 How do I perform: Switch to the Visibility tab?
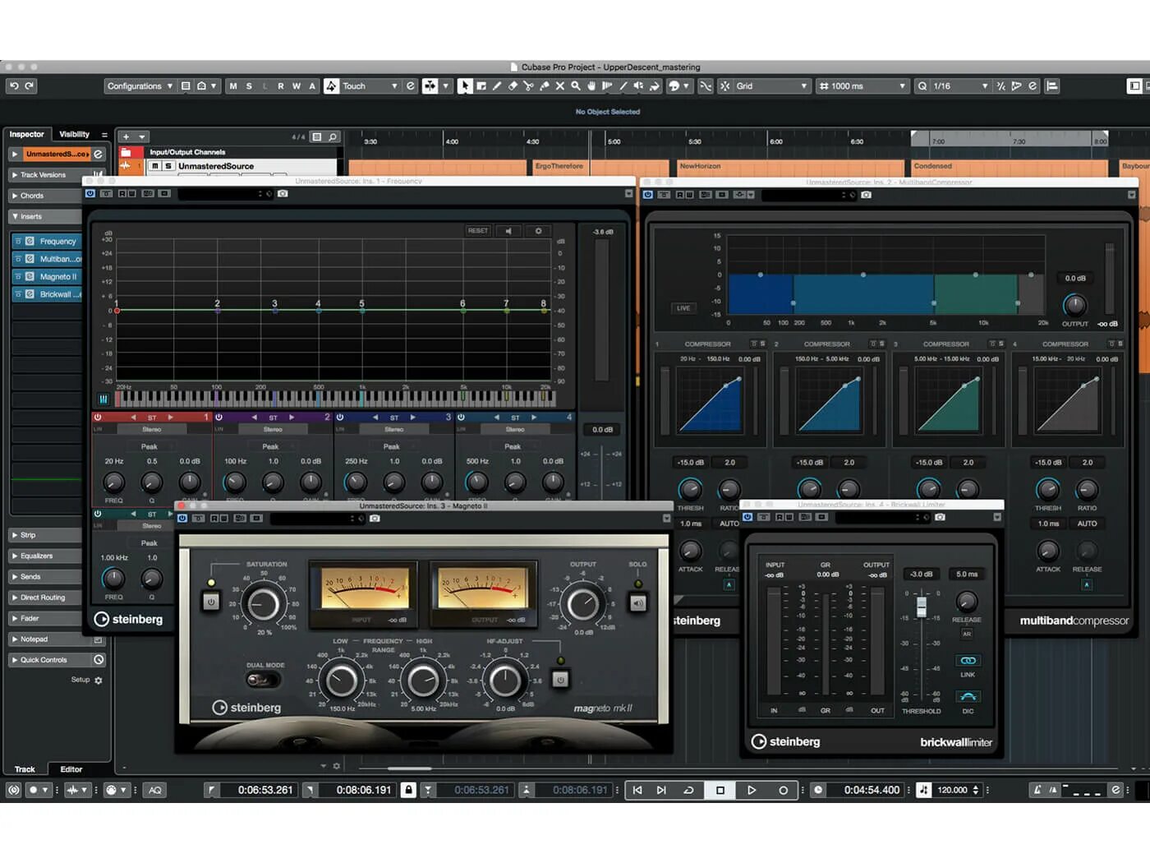(x=74, y=134)
